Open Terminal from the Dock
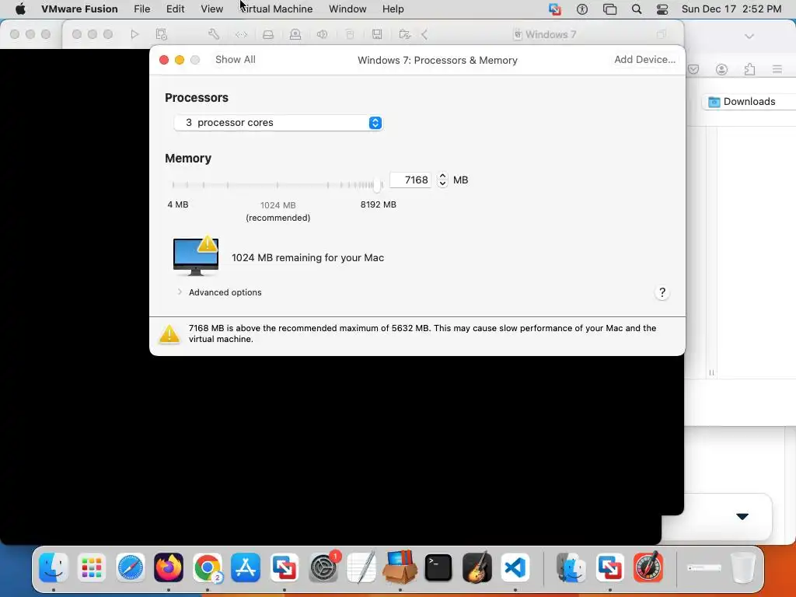Viewport: 796px width, 597px height. coord(438,567)
